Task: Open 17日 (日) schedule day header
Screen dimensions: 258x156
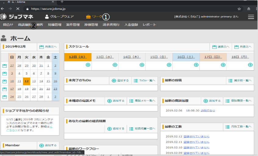Action: (213, 57)
